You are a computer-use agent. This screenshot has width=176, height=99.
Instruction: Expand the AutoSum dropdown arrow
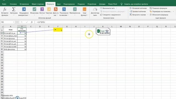(14, 15)
